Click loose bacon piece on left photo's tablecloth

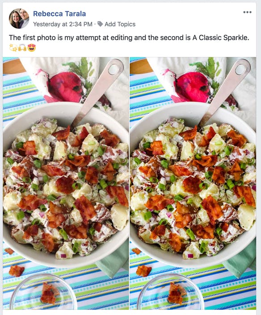click(x=17, y=270)
